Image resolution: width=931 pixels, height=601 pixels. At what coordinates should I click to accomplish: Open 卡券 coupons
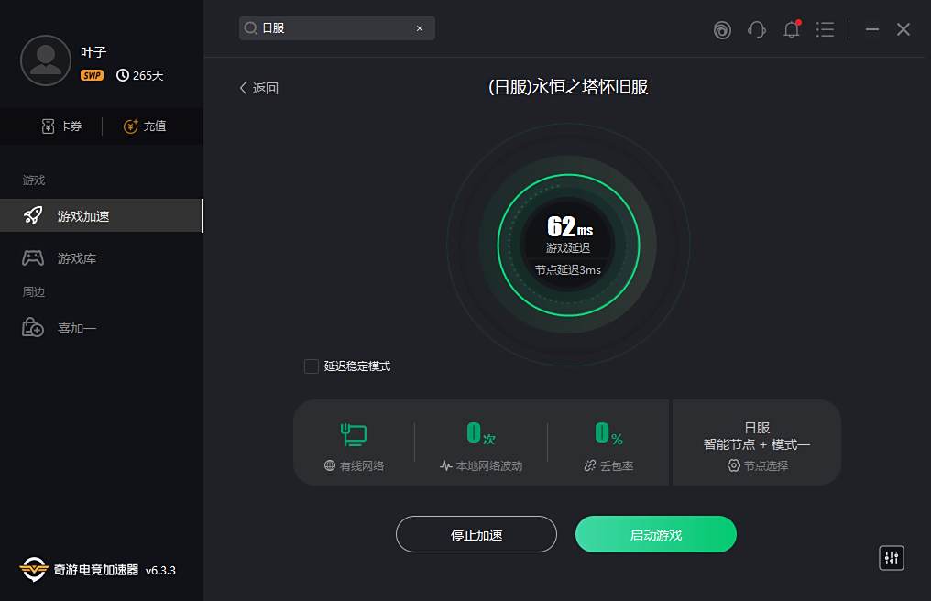[61, 126]
